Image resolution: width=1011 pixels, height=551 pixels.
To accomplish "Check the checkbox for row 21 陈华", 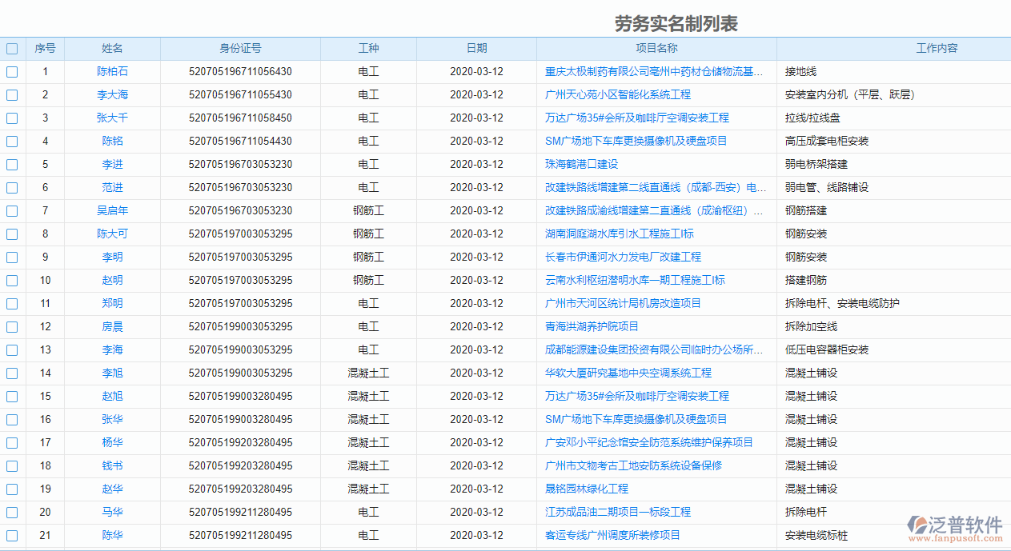I will (11, 535).
